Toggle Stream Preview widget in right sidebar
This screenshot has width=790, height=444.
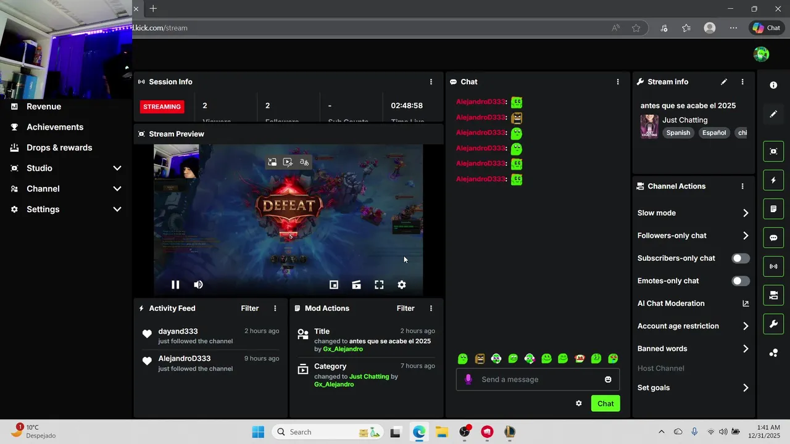773,151
